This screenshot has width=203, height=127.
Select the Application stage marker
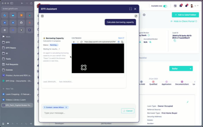tap(166, 82)
